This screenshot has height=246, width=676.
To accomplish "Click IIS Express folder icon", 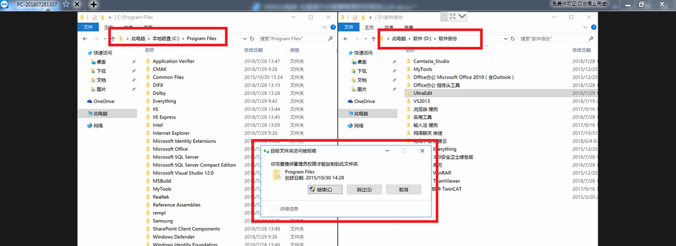I will click(148, 117).
